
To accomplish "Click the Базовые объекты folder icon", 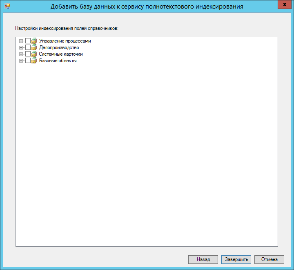I will coord(34,61).
